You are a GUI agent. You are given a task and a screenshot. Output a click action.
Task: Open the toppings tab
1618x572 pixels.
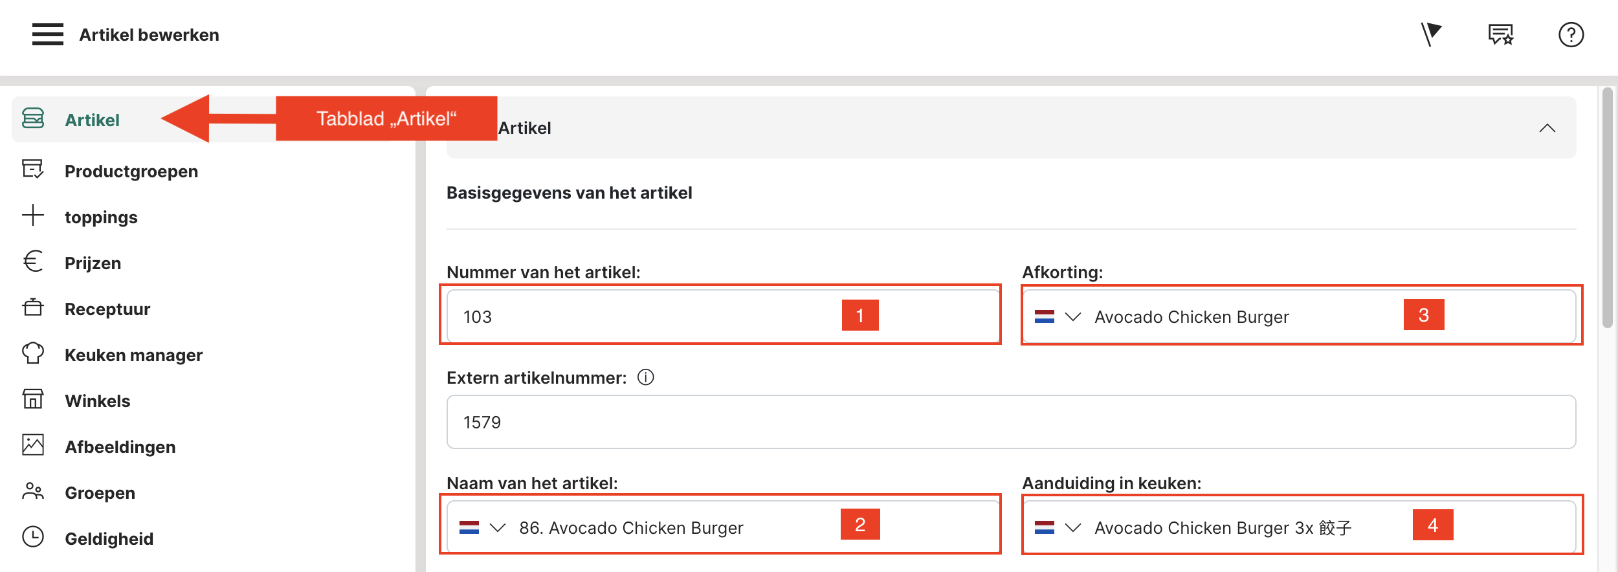coord(101,217)
